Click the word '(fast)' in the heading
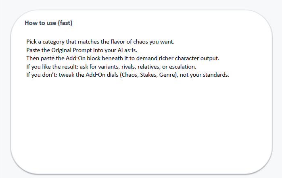This screenshot has height=178, width=282. 65,23
